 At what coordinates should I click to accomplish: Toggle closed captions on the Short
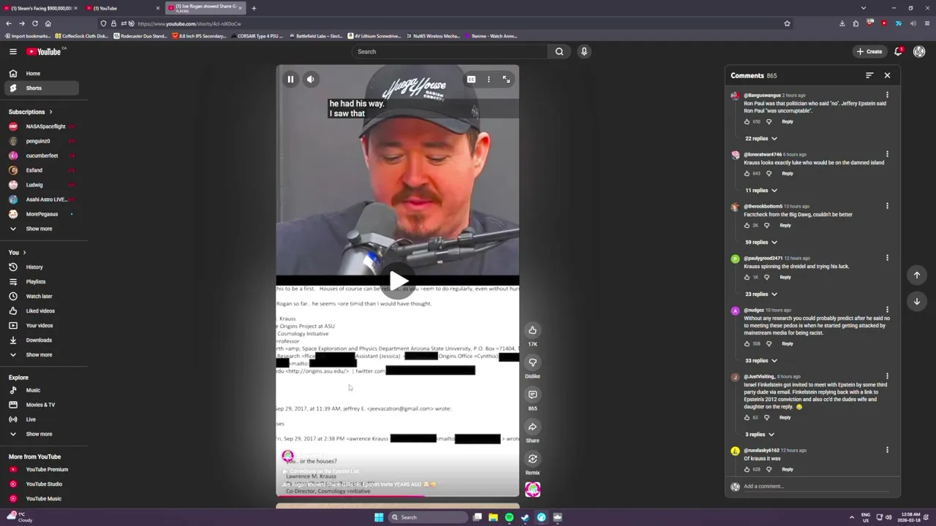[x=472, y=79]
